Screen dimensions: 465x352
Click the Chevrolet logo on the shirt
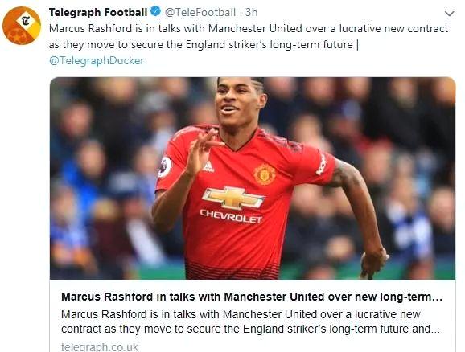click(x=233, y=198)
